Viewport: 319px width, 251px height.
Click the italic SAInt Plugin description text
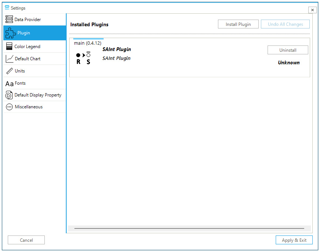(x=116, y=58)
